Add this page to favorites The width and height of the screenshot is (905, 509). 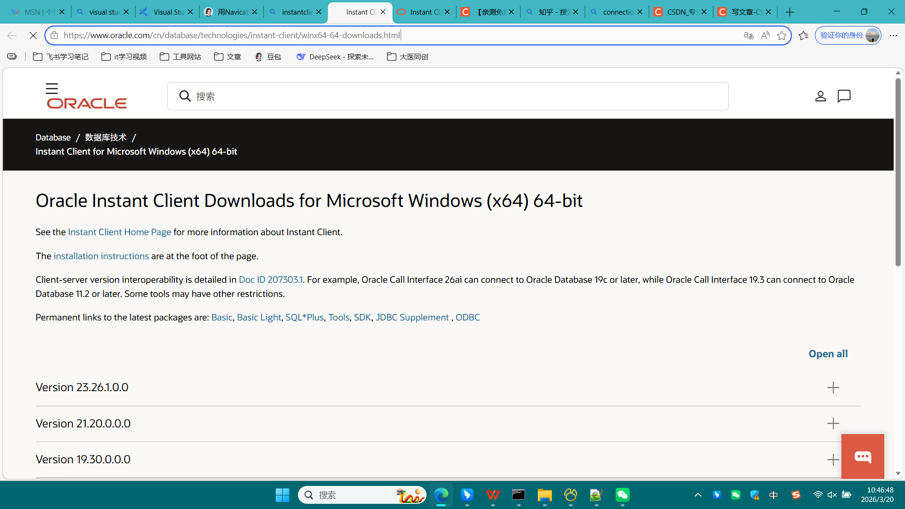(782, 35)
